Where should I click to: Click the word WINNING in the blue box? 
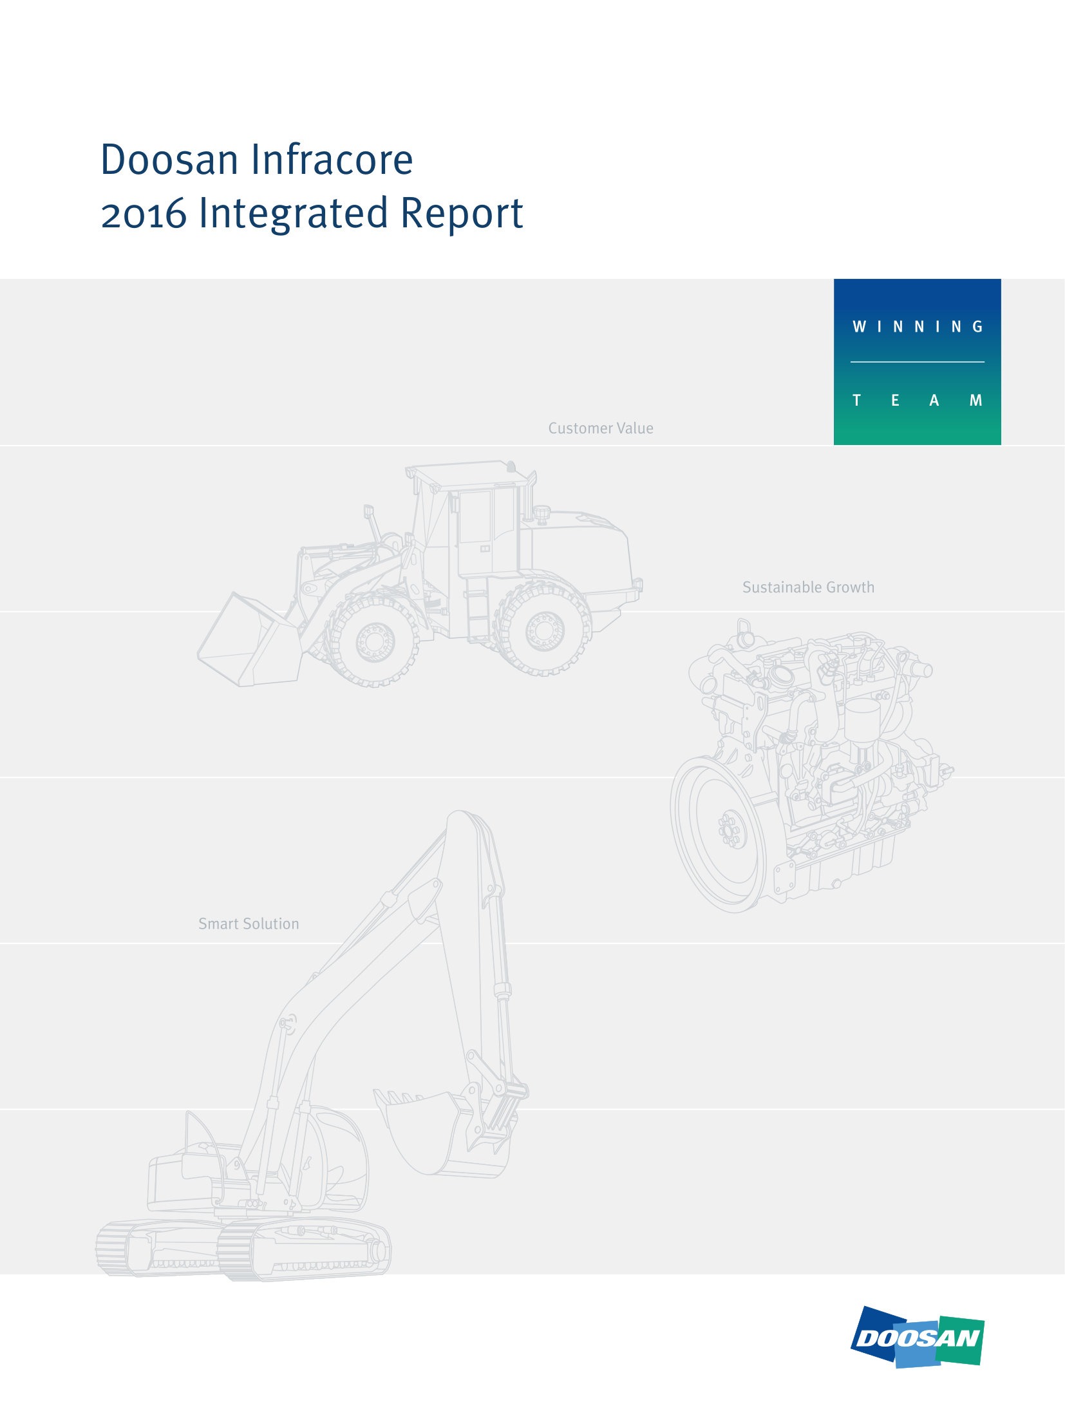click(917, 327)
